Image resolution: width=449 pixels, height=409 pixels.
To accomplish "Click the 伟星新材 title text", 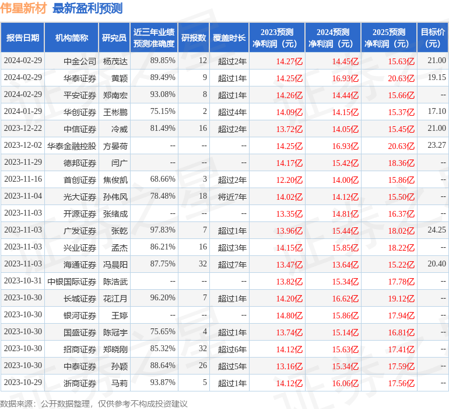I will [23, 8].
